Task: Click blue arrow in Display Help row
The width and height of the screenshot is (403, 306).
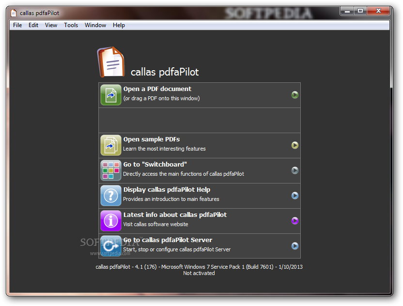Action: pos(295,196)
